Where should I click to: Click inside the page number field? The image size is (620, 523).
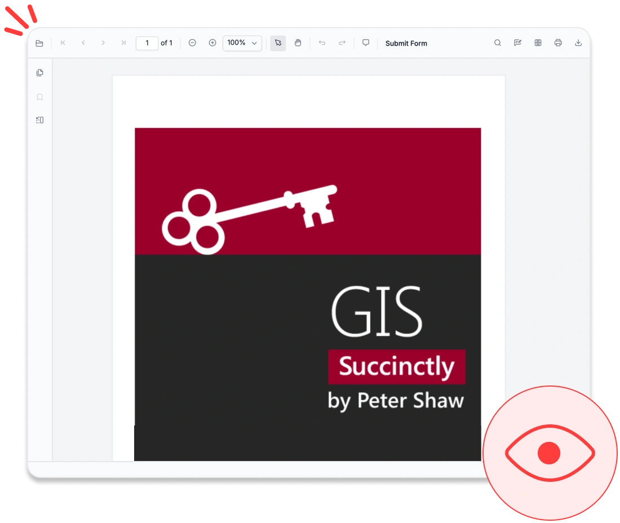tap(147, 43)
